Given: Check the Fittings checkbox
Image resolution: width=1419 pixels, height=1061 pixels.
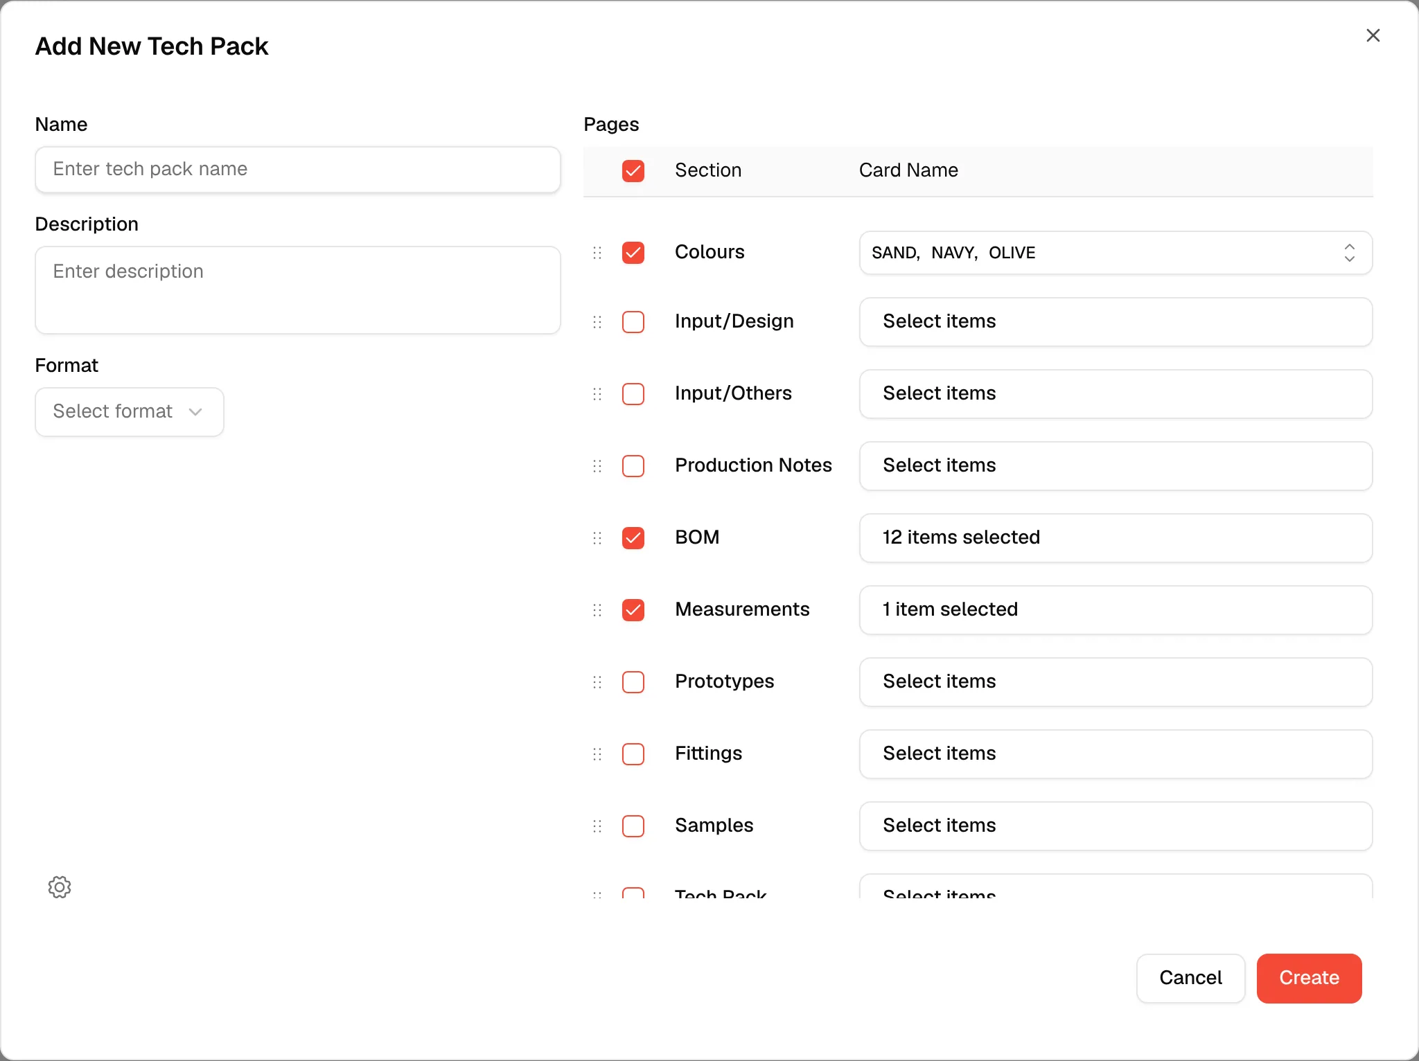Looking at the screenshot, I should coord(633,754).
